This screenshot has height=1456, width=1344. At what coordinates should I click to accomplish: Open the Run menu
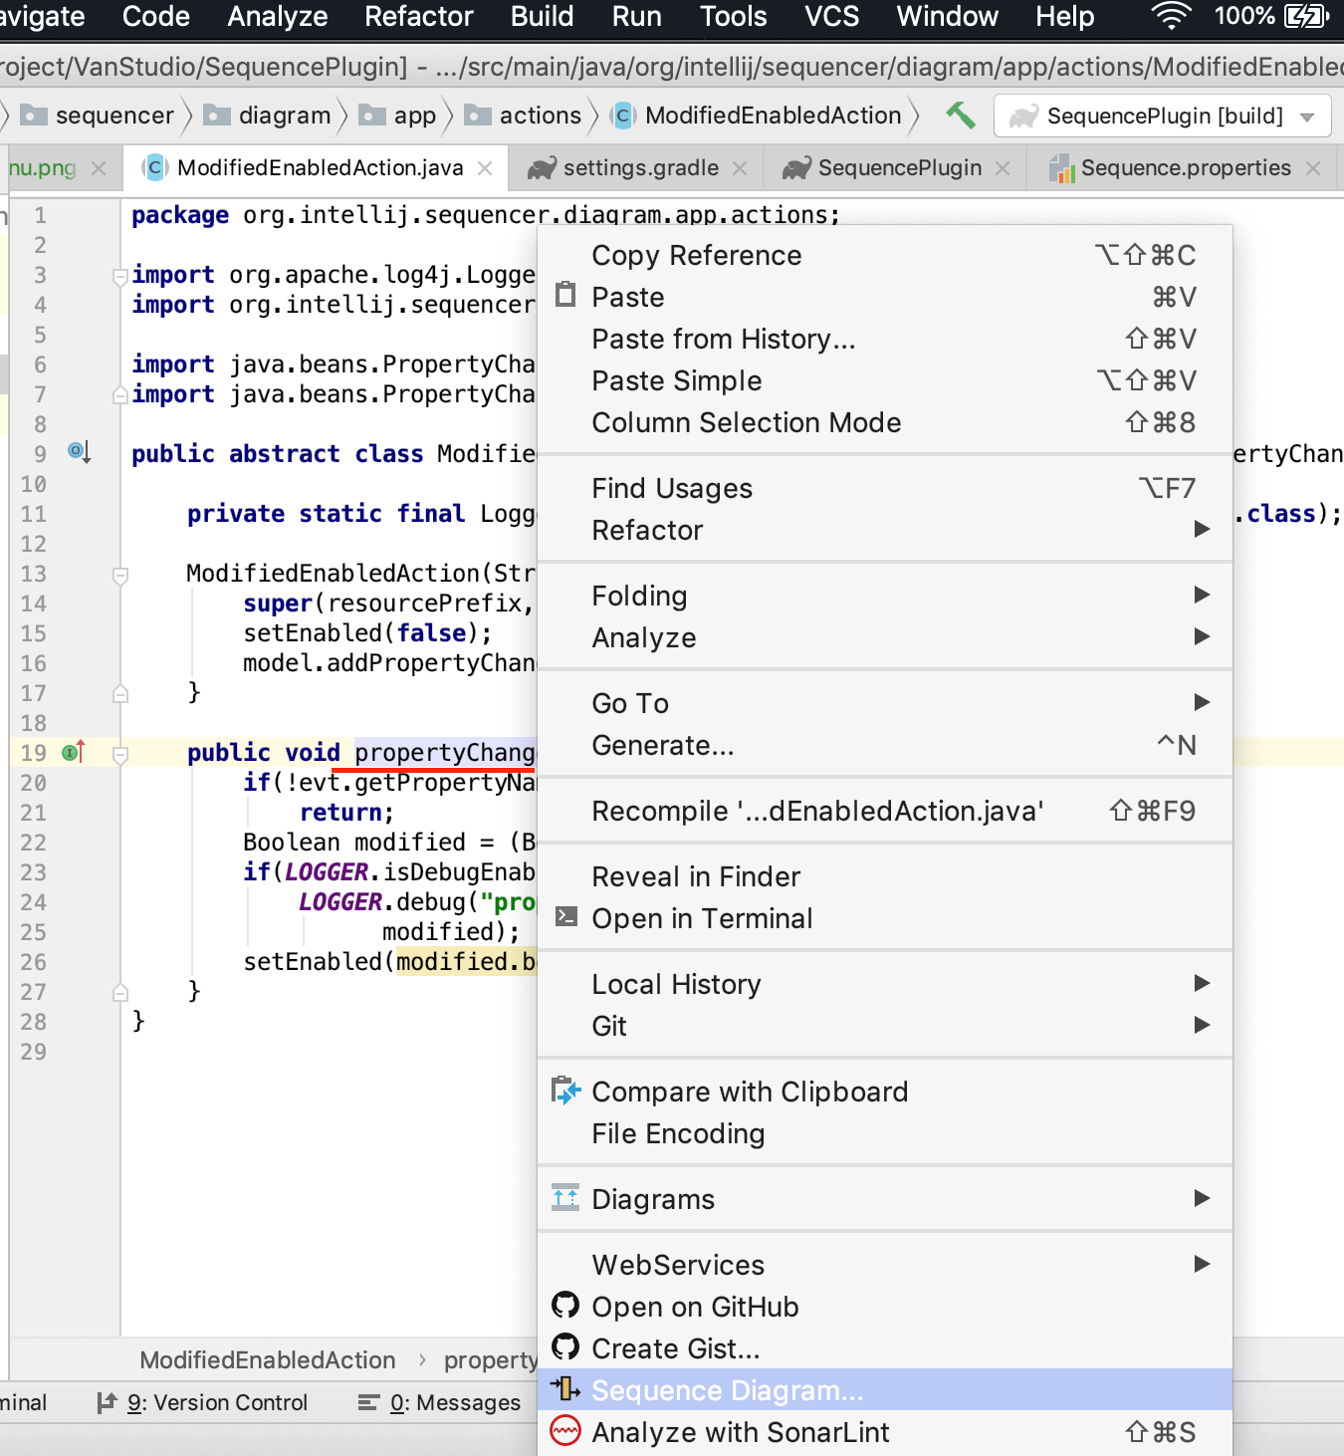[636, 16]
